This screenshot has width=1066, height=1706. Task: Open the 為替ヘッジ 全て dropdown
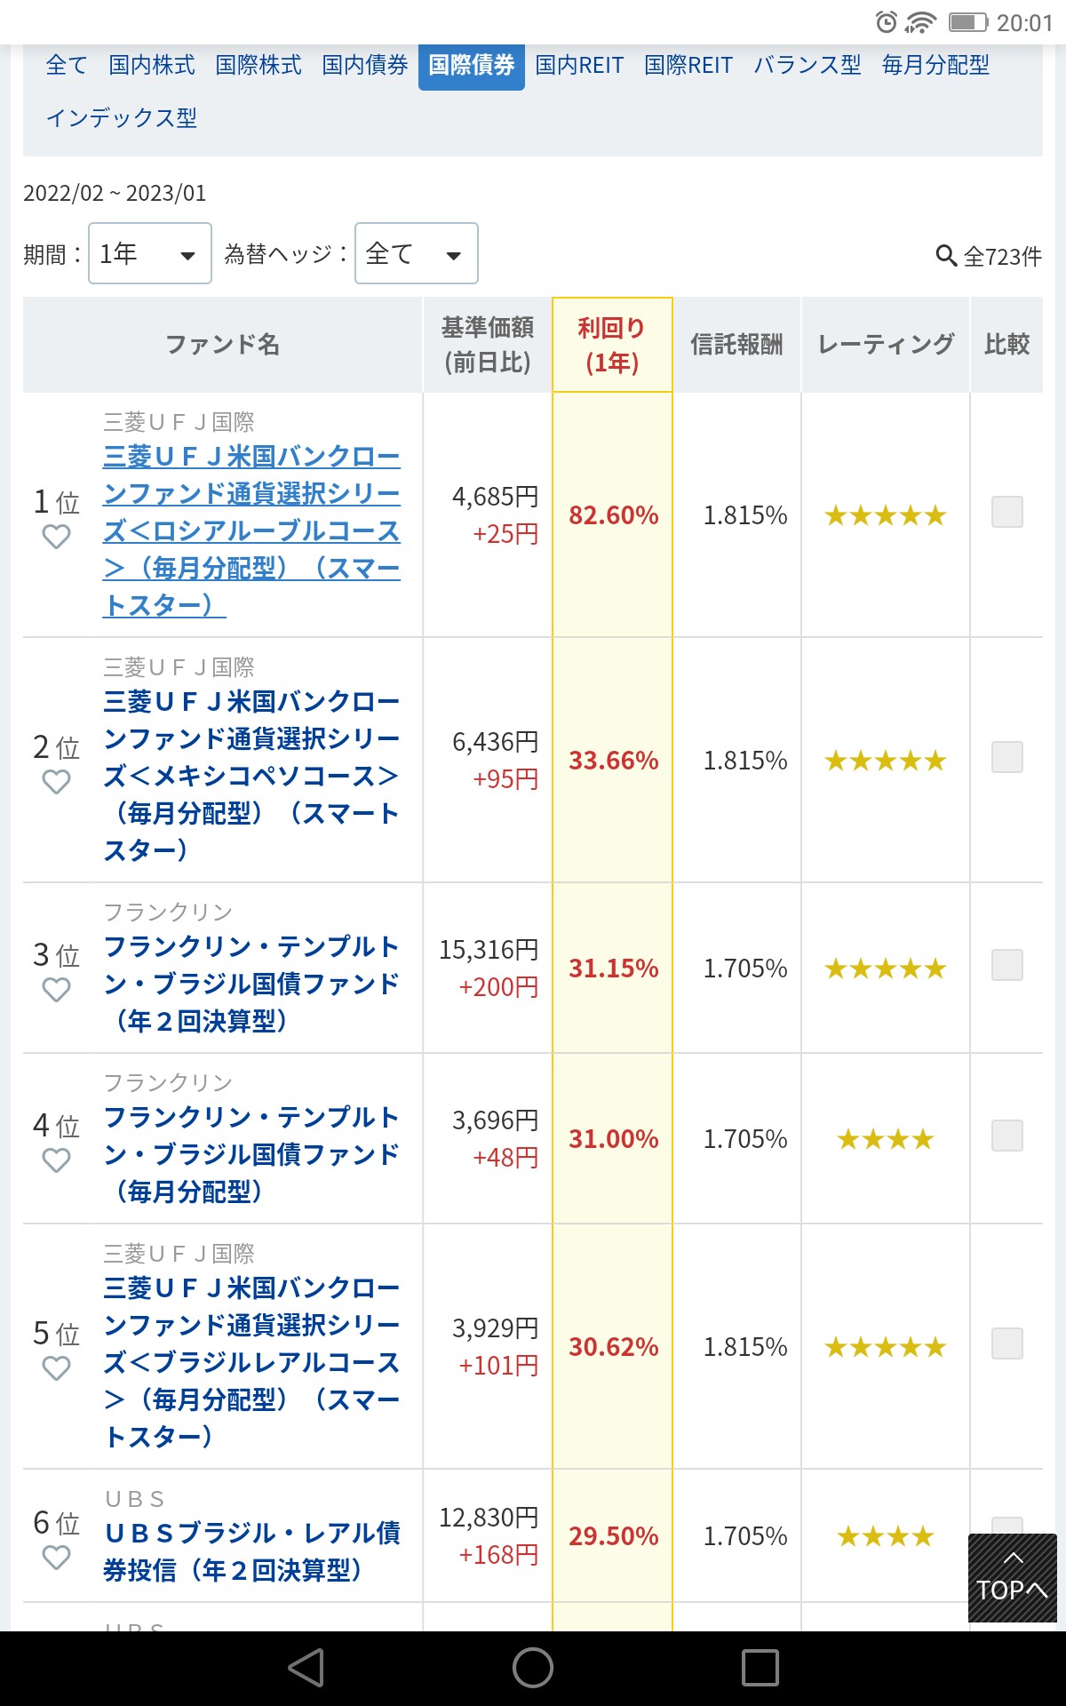pos(417,253)
